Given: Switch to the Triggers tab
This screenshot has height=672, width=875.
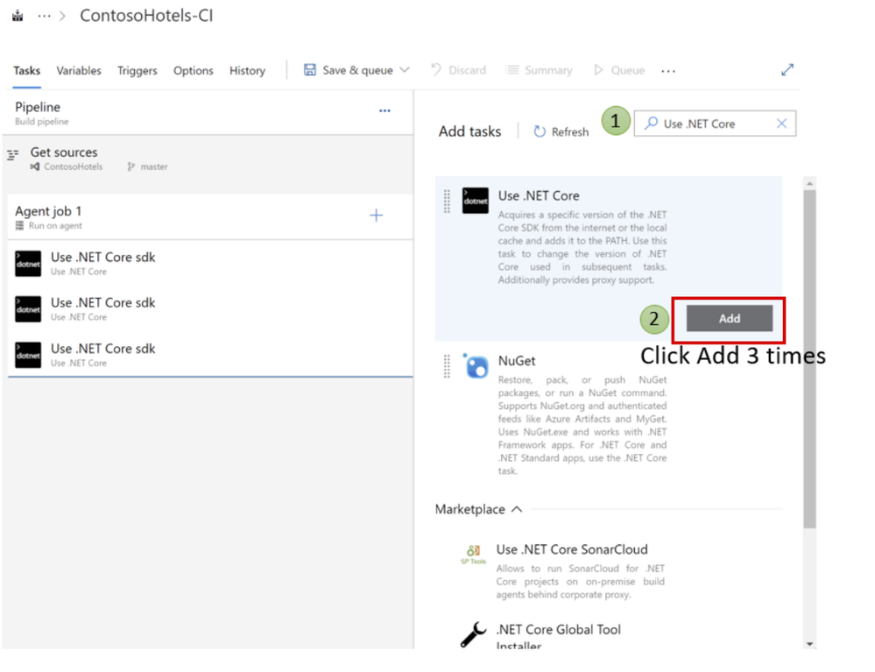Looking at the screenshot, I should click(138, 70).
